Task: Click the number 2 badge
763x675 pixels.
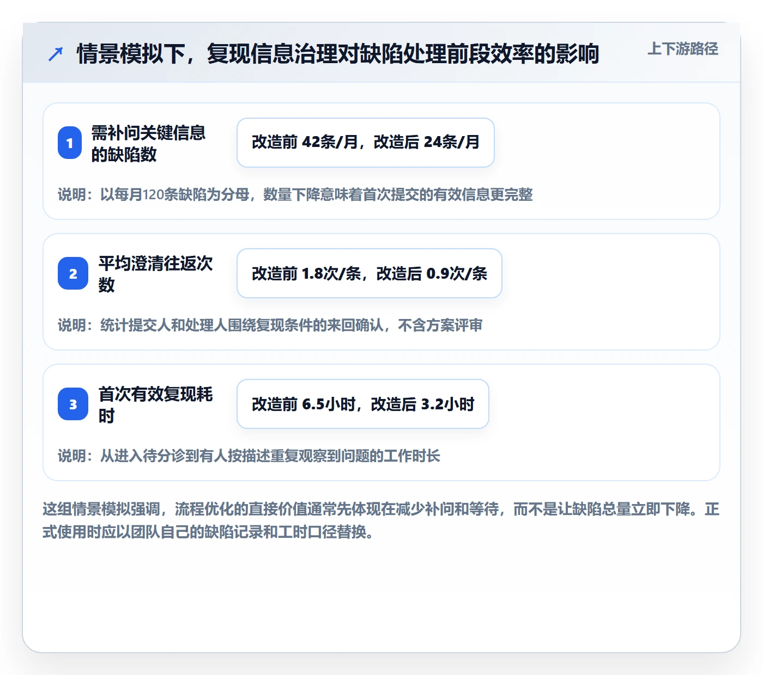Action: tap(73, 273)
